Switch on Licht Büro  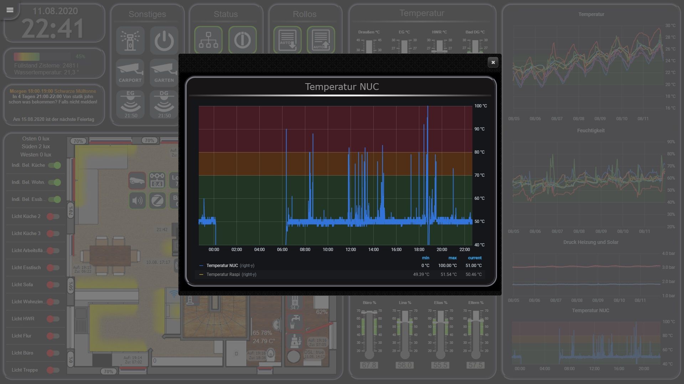[x=53, y=353]
